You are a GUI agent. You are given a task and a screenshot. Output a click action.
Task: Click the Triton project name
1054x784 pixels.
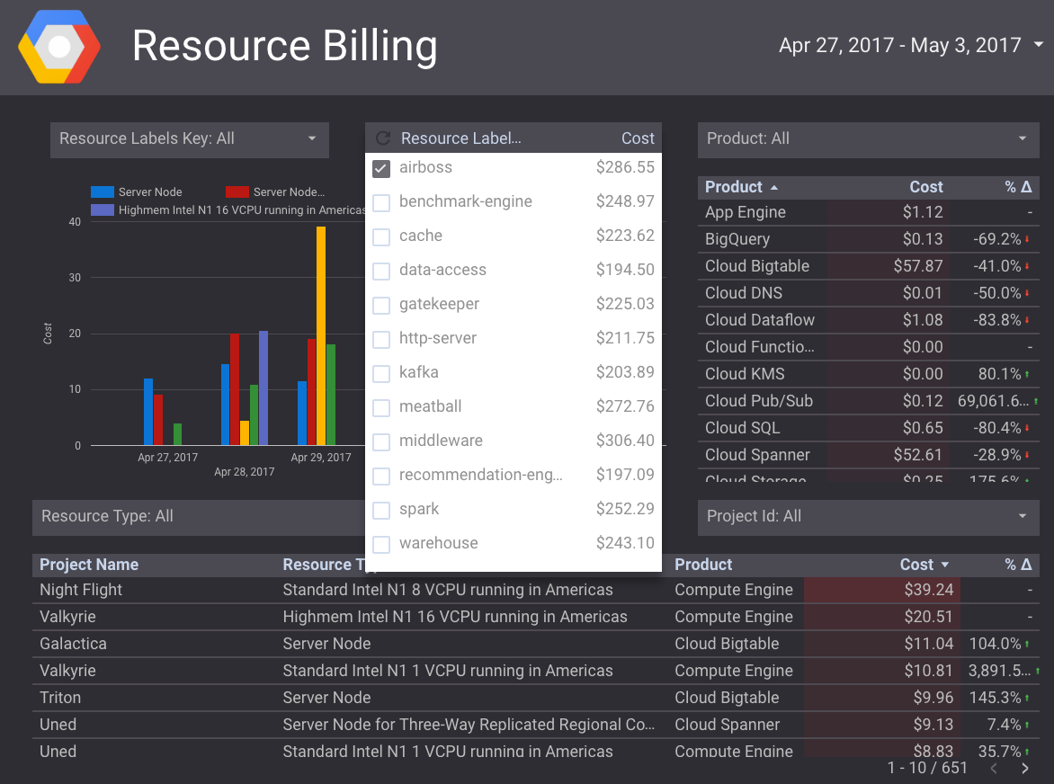pyautogui.click(x=60, y=698)
